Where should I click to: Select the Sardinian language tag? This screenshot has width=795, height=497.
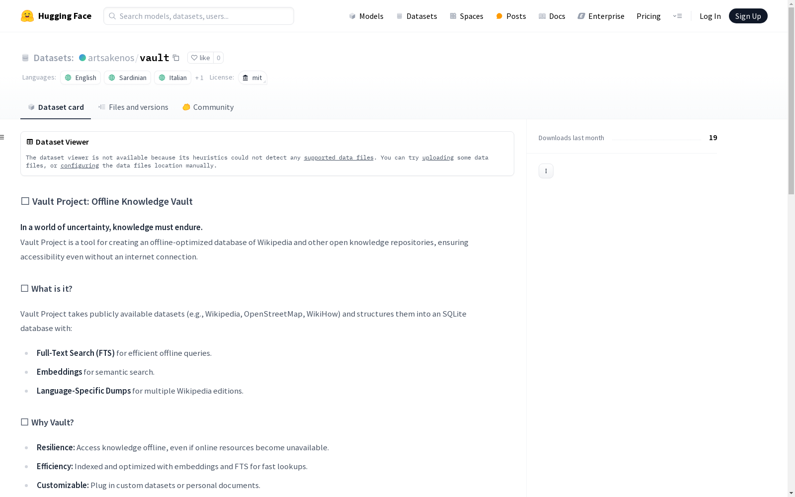pyautogui.click(x=127, y=78)
